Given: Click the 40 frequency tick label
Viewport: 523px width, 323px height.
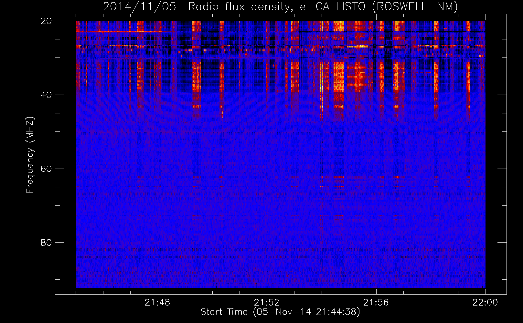Looking at the screenshot, I should pos(46,95).
